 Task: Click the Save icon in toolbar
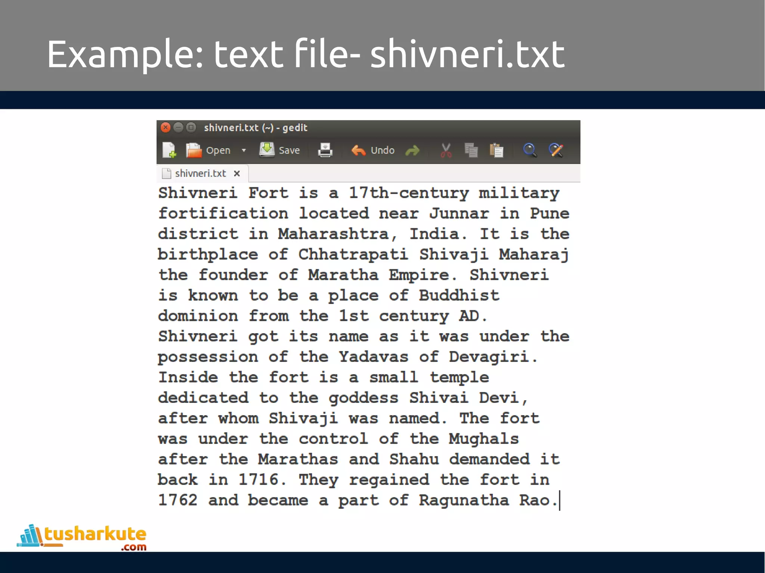click(x=267, y=150)
